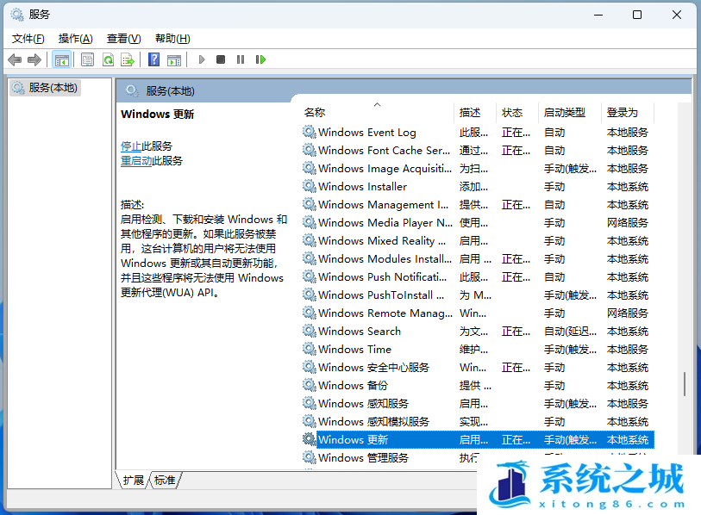Click the gear icon of Windows 管理服务
701x515 pixels.
point(309,457)
